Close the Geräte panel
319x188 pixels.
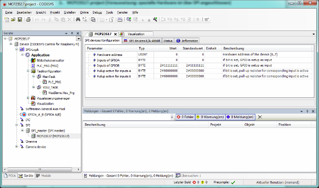(78, 33)
